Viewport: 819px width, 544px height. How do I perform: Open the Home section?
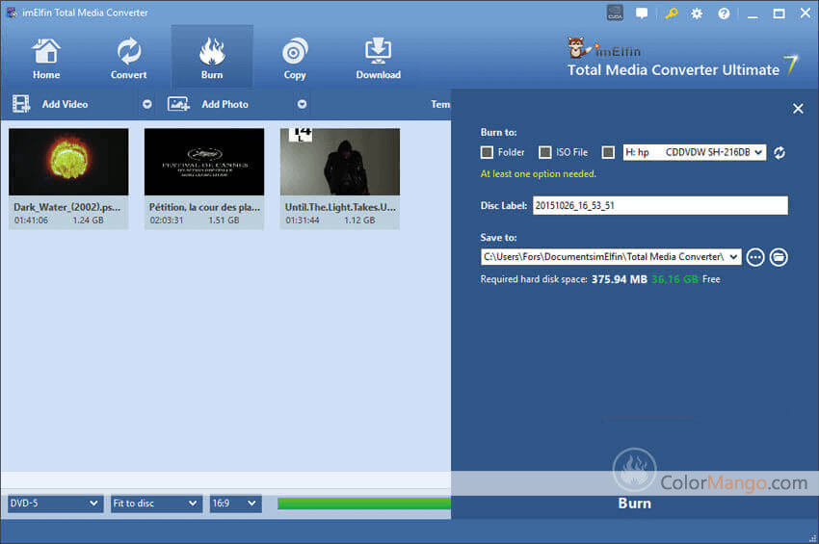(x=45, y=59)
